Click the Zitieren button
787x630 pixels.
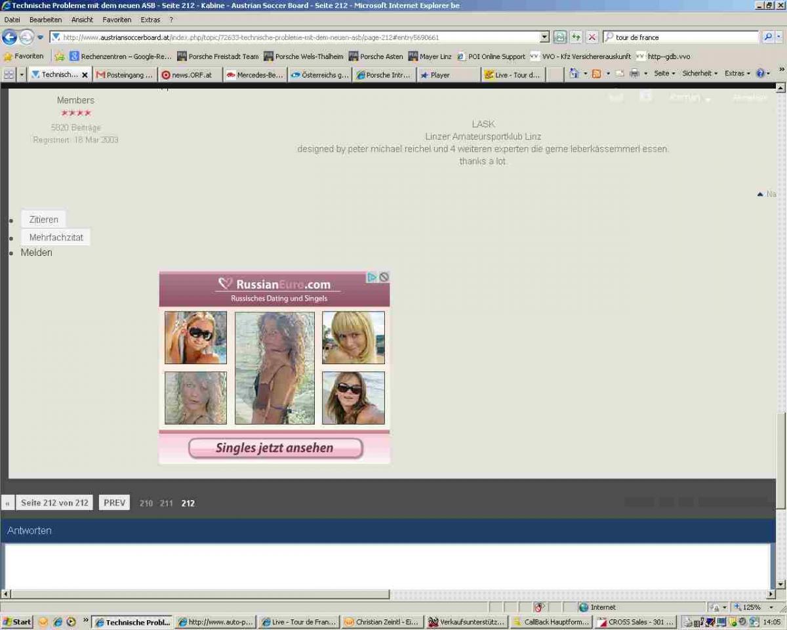43,220
